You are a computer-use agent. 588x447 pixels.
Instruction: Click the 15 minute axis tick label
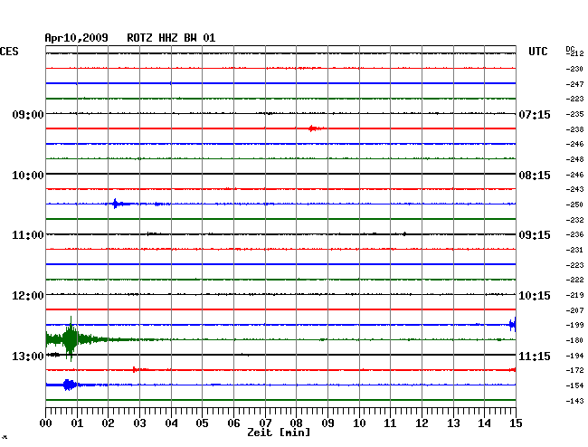516,423
